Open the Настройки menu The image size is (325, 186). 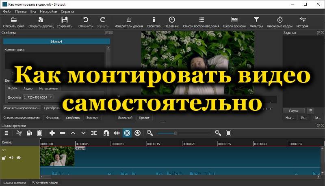coord(48,12)
